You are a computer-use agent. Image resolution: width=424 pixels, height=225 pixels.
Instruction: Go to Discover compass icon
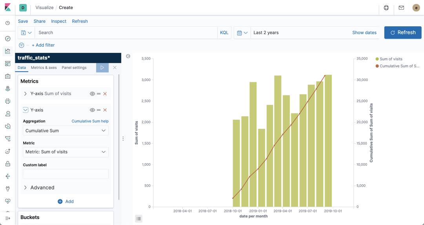(7, 39)
